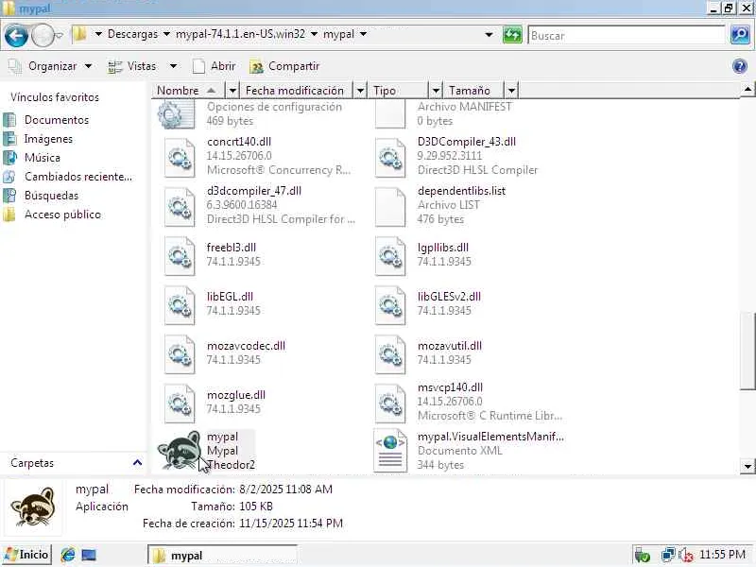Open the Acceso público favorite link
Viewport: 756px width, 567px height.
[62, 215]
